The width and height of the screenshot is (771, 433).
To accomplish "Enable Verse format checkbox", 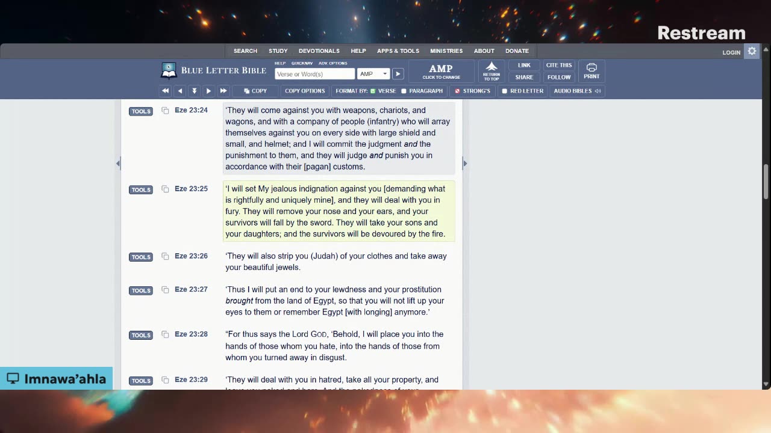I will [x=373, y=91].
